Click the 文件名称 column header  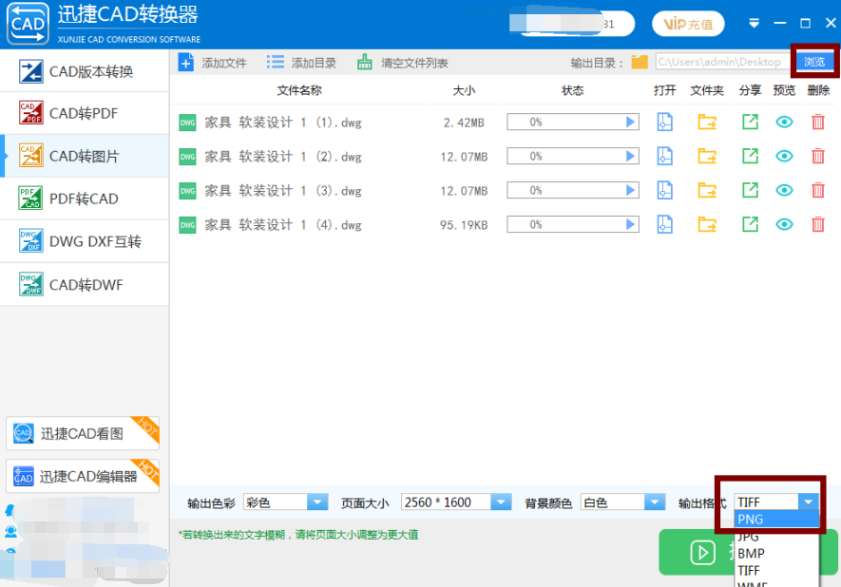(299, 90)
